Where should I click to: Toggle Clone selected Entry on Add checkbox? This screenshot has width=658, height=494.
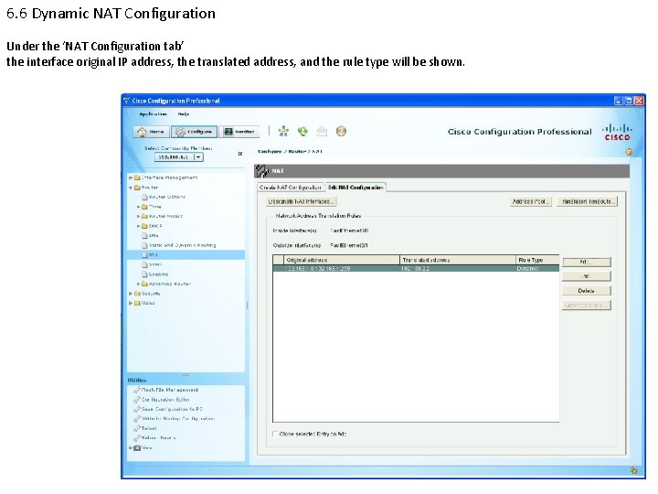(275, 434)
